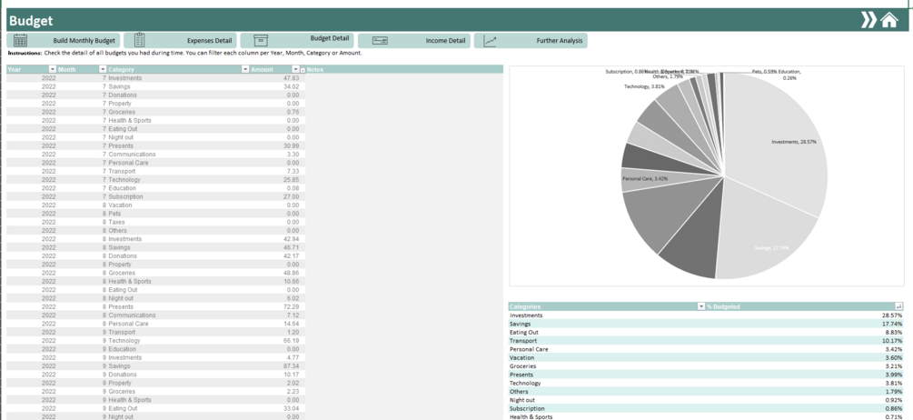Open the Expenses Detail page
Screen dimensions: 913x420
(181, 41)
